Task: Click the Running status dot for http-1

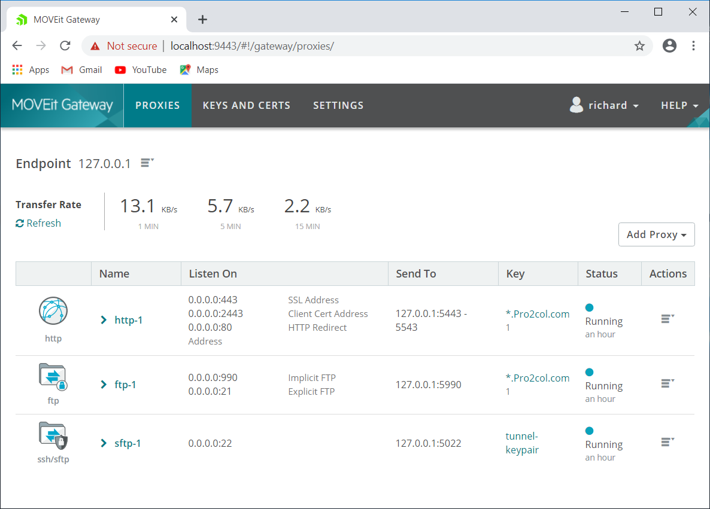Action: [x=589, y=307]
